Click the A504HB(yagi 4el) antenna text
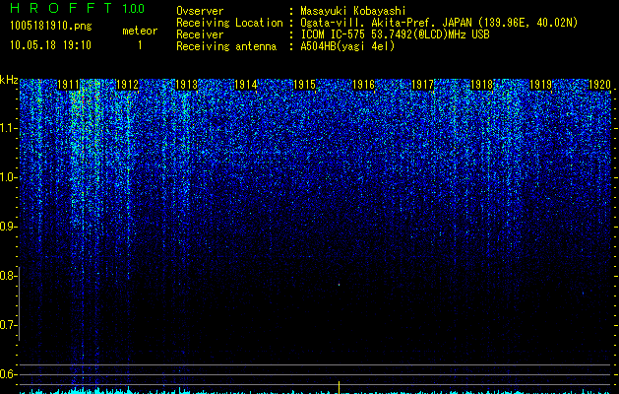The image size is (619, 394). [347, 46]
